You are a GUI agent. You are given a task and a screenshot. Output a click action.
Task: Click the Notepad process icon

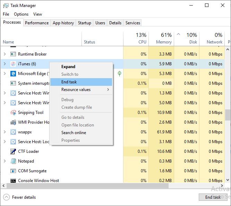[x=13, y=161]
